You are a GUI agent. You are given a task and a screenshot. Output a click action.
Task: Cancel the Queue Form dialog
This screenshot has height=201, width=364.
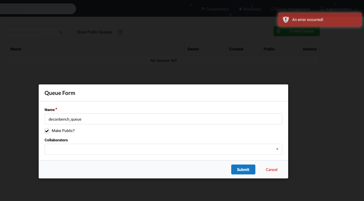[271, 169]
